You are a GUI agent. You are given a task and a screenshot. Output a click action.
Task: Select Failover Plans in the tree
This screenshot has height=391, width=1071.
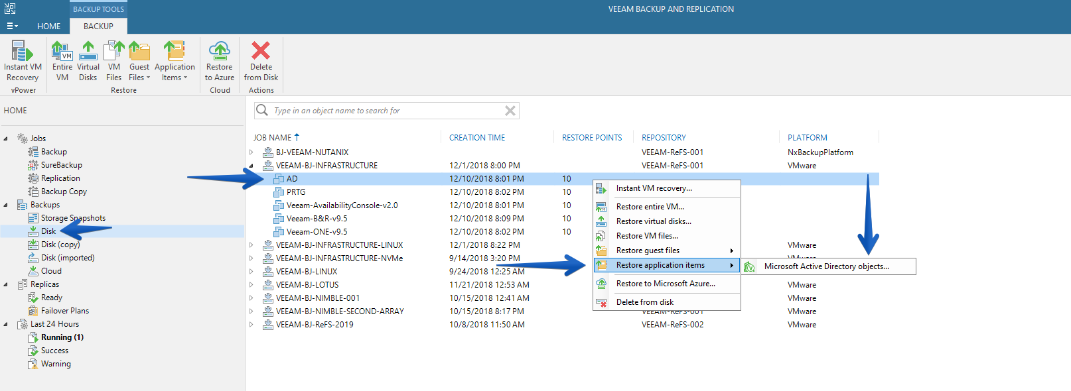tap(64, 311)
